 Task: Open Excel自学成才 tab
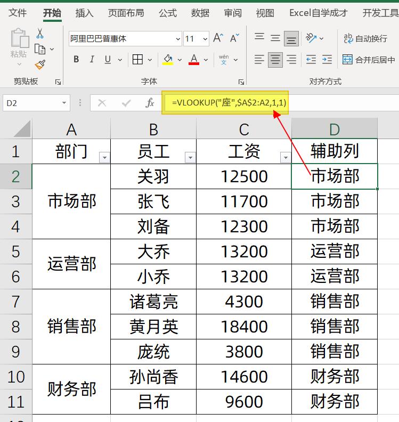[318, 13]
